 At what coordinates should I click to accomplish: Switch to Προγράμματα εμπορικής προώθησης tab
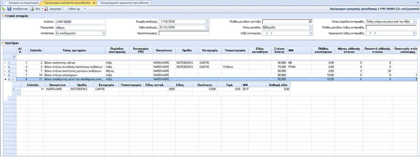[x=125, y=3]
